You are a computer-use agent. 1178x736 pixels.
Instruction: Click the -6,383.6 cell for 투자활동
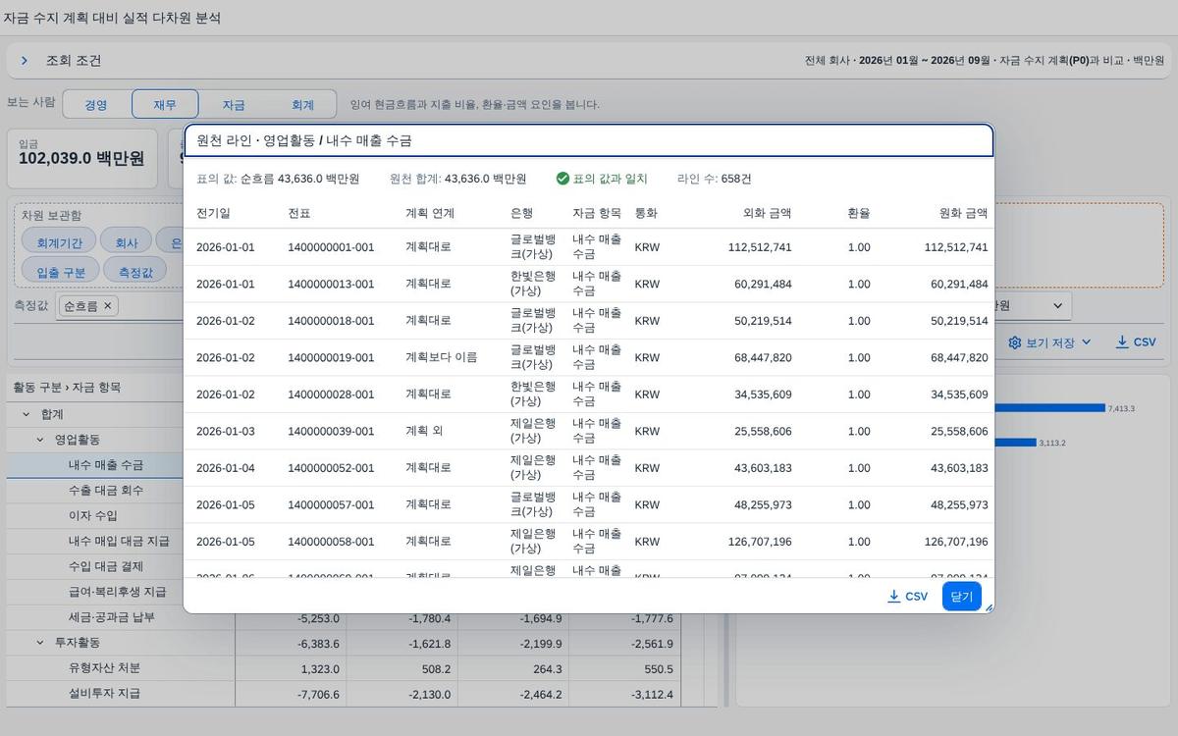(x=291, y=644)
